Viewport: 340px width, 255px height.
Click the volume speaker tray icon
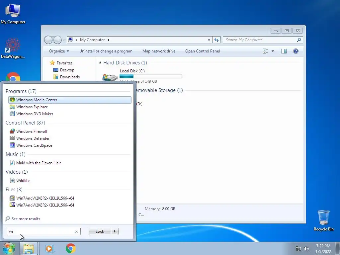pos(306,249)
